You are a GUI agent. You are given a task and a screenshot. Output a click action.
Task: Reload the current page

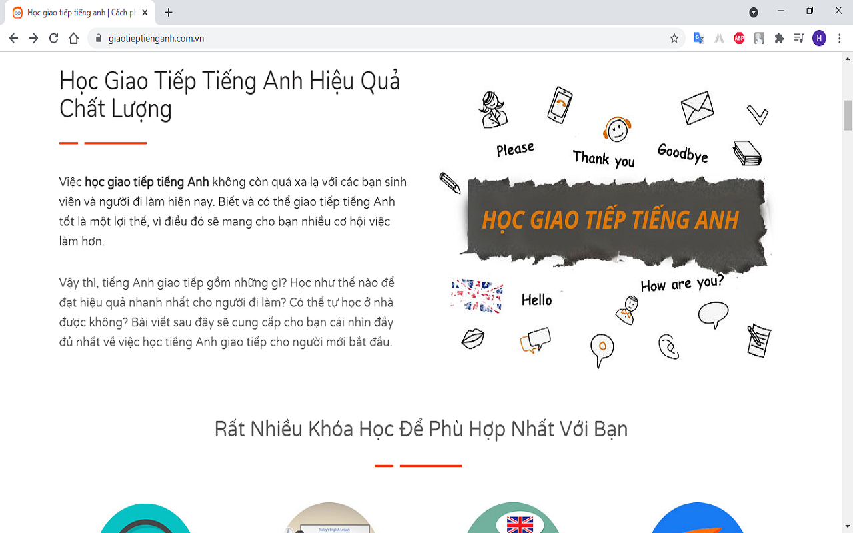(x=54, y=39)
